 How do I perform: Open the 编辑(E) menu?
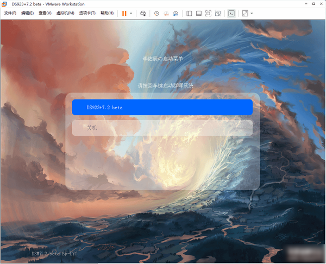28,13
